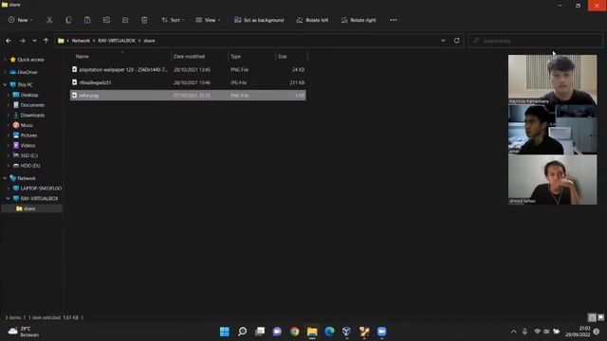The width and height of the screenshot is (607, 341).
Task: Open SSD (C:) drive
Action: (x=29, y=155)
